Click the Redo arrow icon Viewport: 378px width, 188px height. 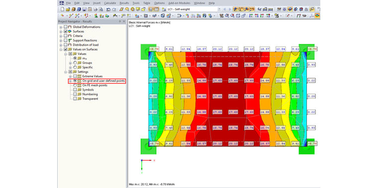click(x=114, y=9)
